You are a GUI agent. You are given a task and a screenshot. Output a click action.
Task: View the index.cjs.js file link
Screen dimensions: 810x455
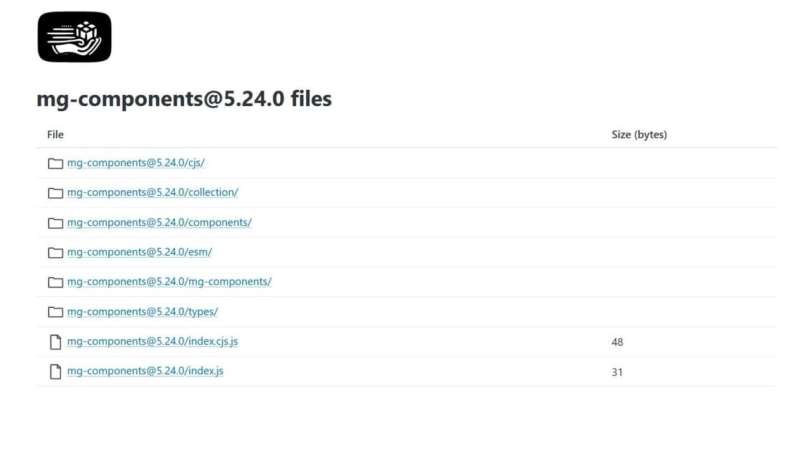[x=153, y=341]
